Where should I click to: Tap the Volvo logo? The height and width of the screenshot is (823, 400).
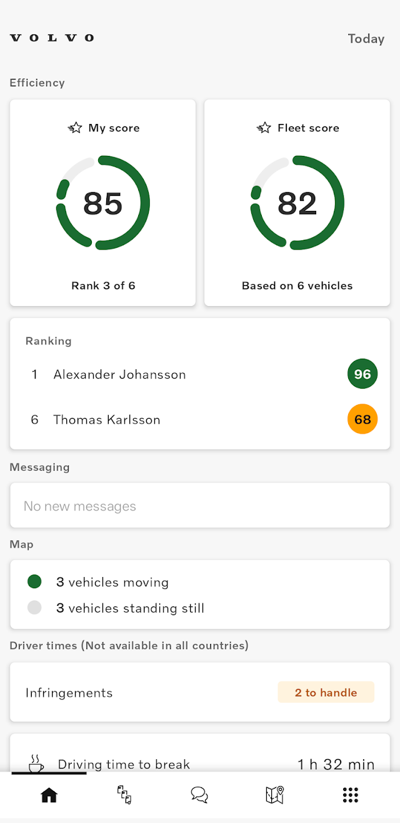[x=52, y=38]
